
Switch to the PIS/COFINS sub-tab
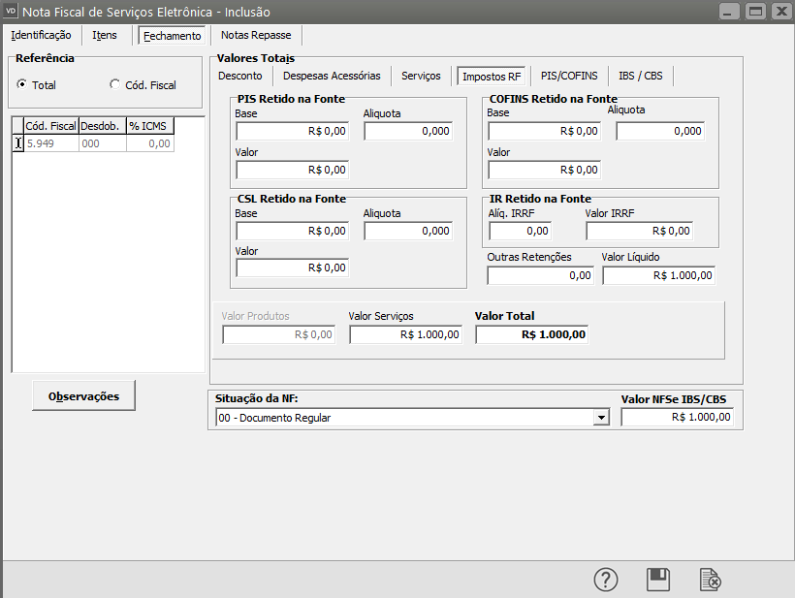tap(569, 76)
